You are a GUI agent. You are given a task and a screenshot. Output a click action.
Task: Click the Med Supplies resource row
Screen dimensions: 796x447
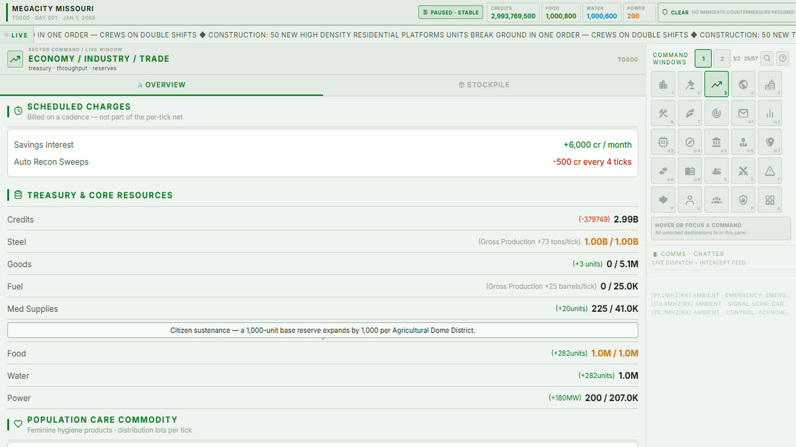tap(323, 309)
